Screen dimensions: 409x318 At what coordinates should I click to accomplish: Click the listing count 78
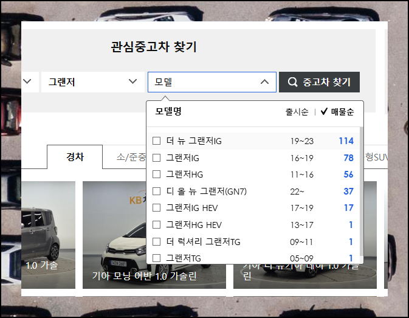348,158
